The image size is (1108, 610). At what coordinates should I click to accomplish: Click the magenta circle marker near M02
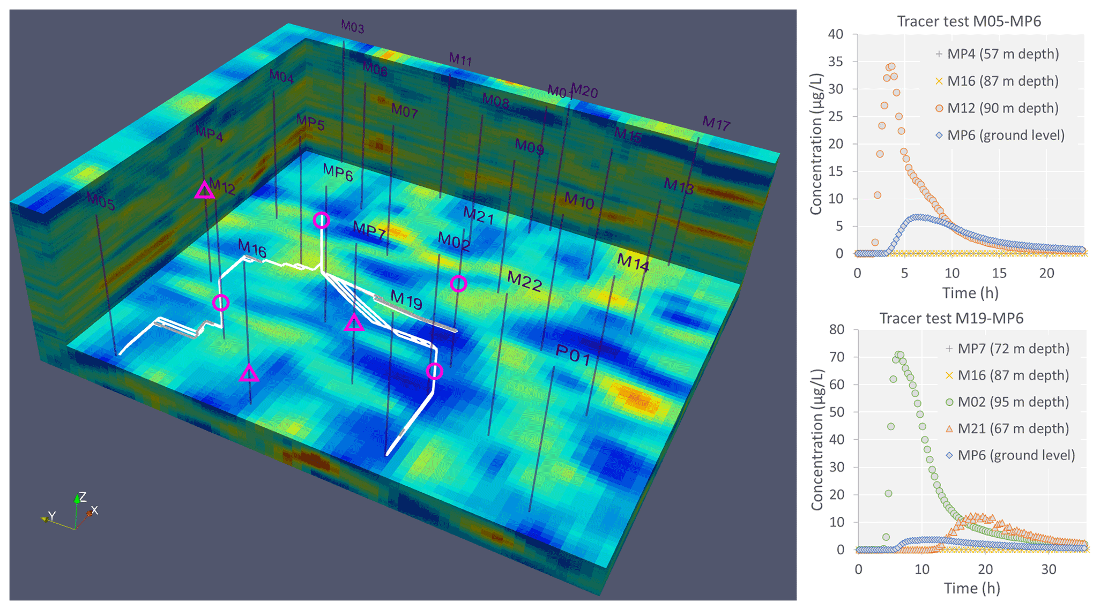(458, 283)
